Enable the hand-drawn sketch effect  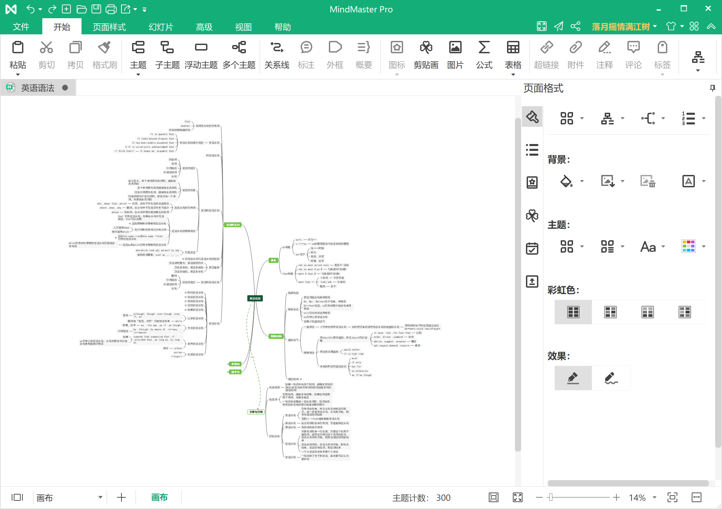611,378
